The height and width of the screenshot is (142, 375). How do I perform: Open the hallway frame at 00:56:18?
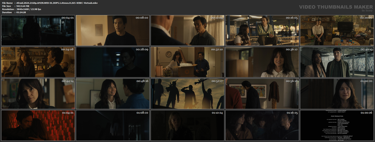262,94
